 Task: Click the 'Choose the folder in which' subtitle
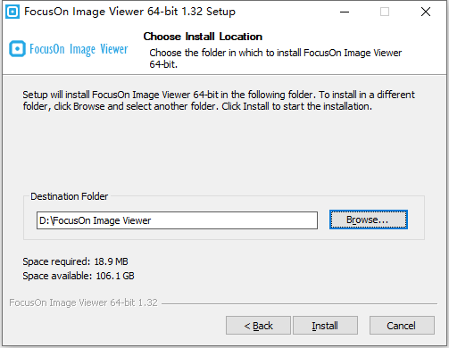tap(276, 58)
